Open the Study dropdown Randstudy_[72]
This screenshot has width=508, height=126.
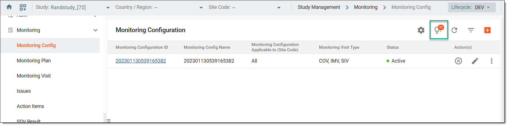click(72, 7)
